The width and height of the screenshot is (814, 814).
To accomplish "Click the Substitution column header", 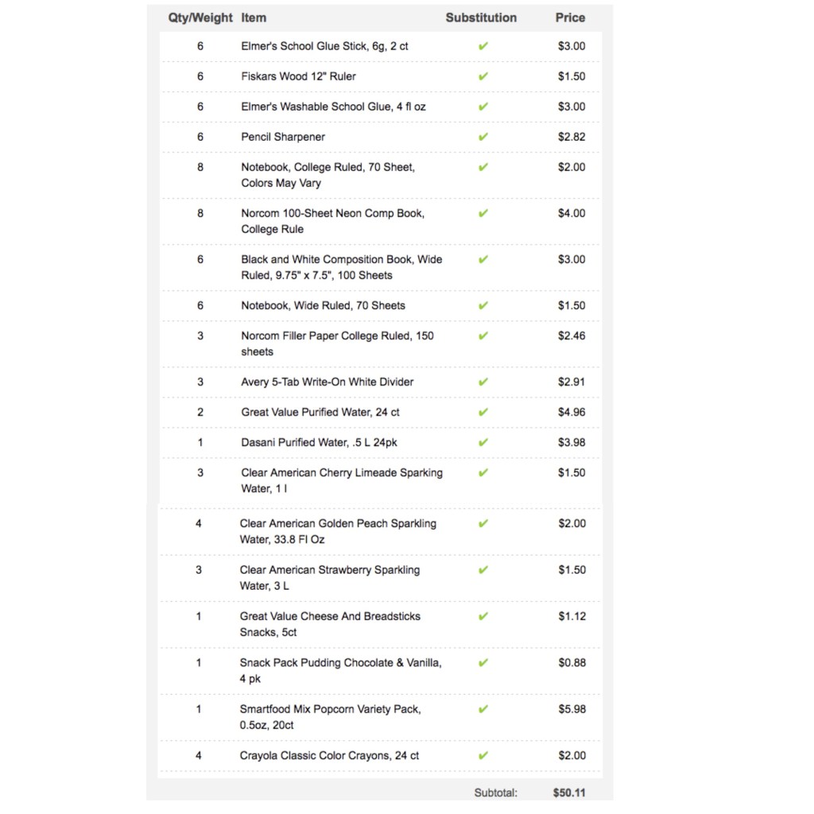I will click(481, 17).
